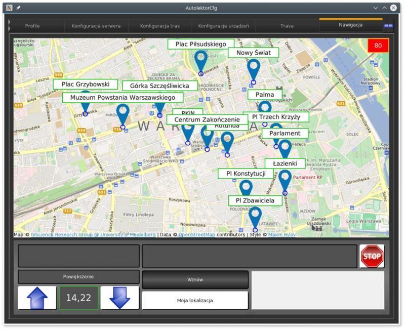Screen dimensions: 405x330
Task: Open the OpenStreetMap link
Action: (197, 235)
